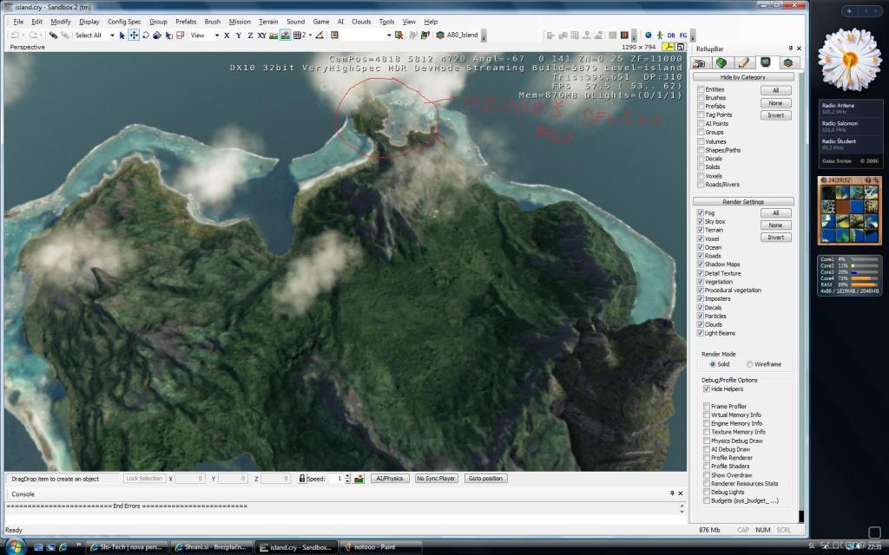Toggle snap to grid icon

pyautogui.click(x=298, y=35)
